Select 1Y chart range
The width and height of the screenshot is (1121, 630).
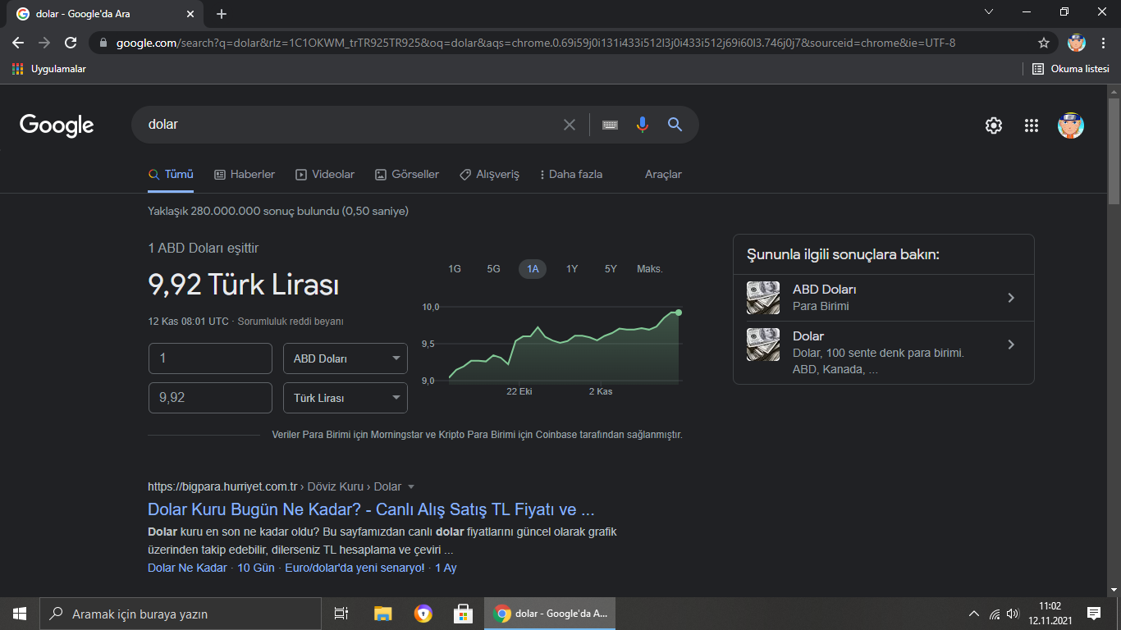[x=572, y=269]
